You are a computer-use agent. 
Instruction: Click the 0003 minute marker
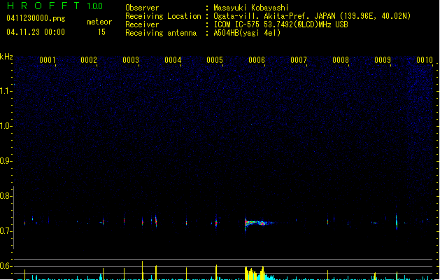tap(131, 60)
